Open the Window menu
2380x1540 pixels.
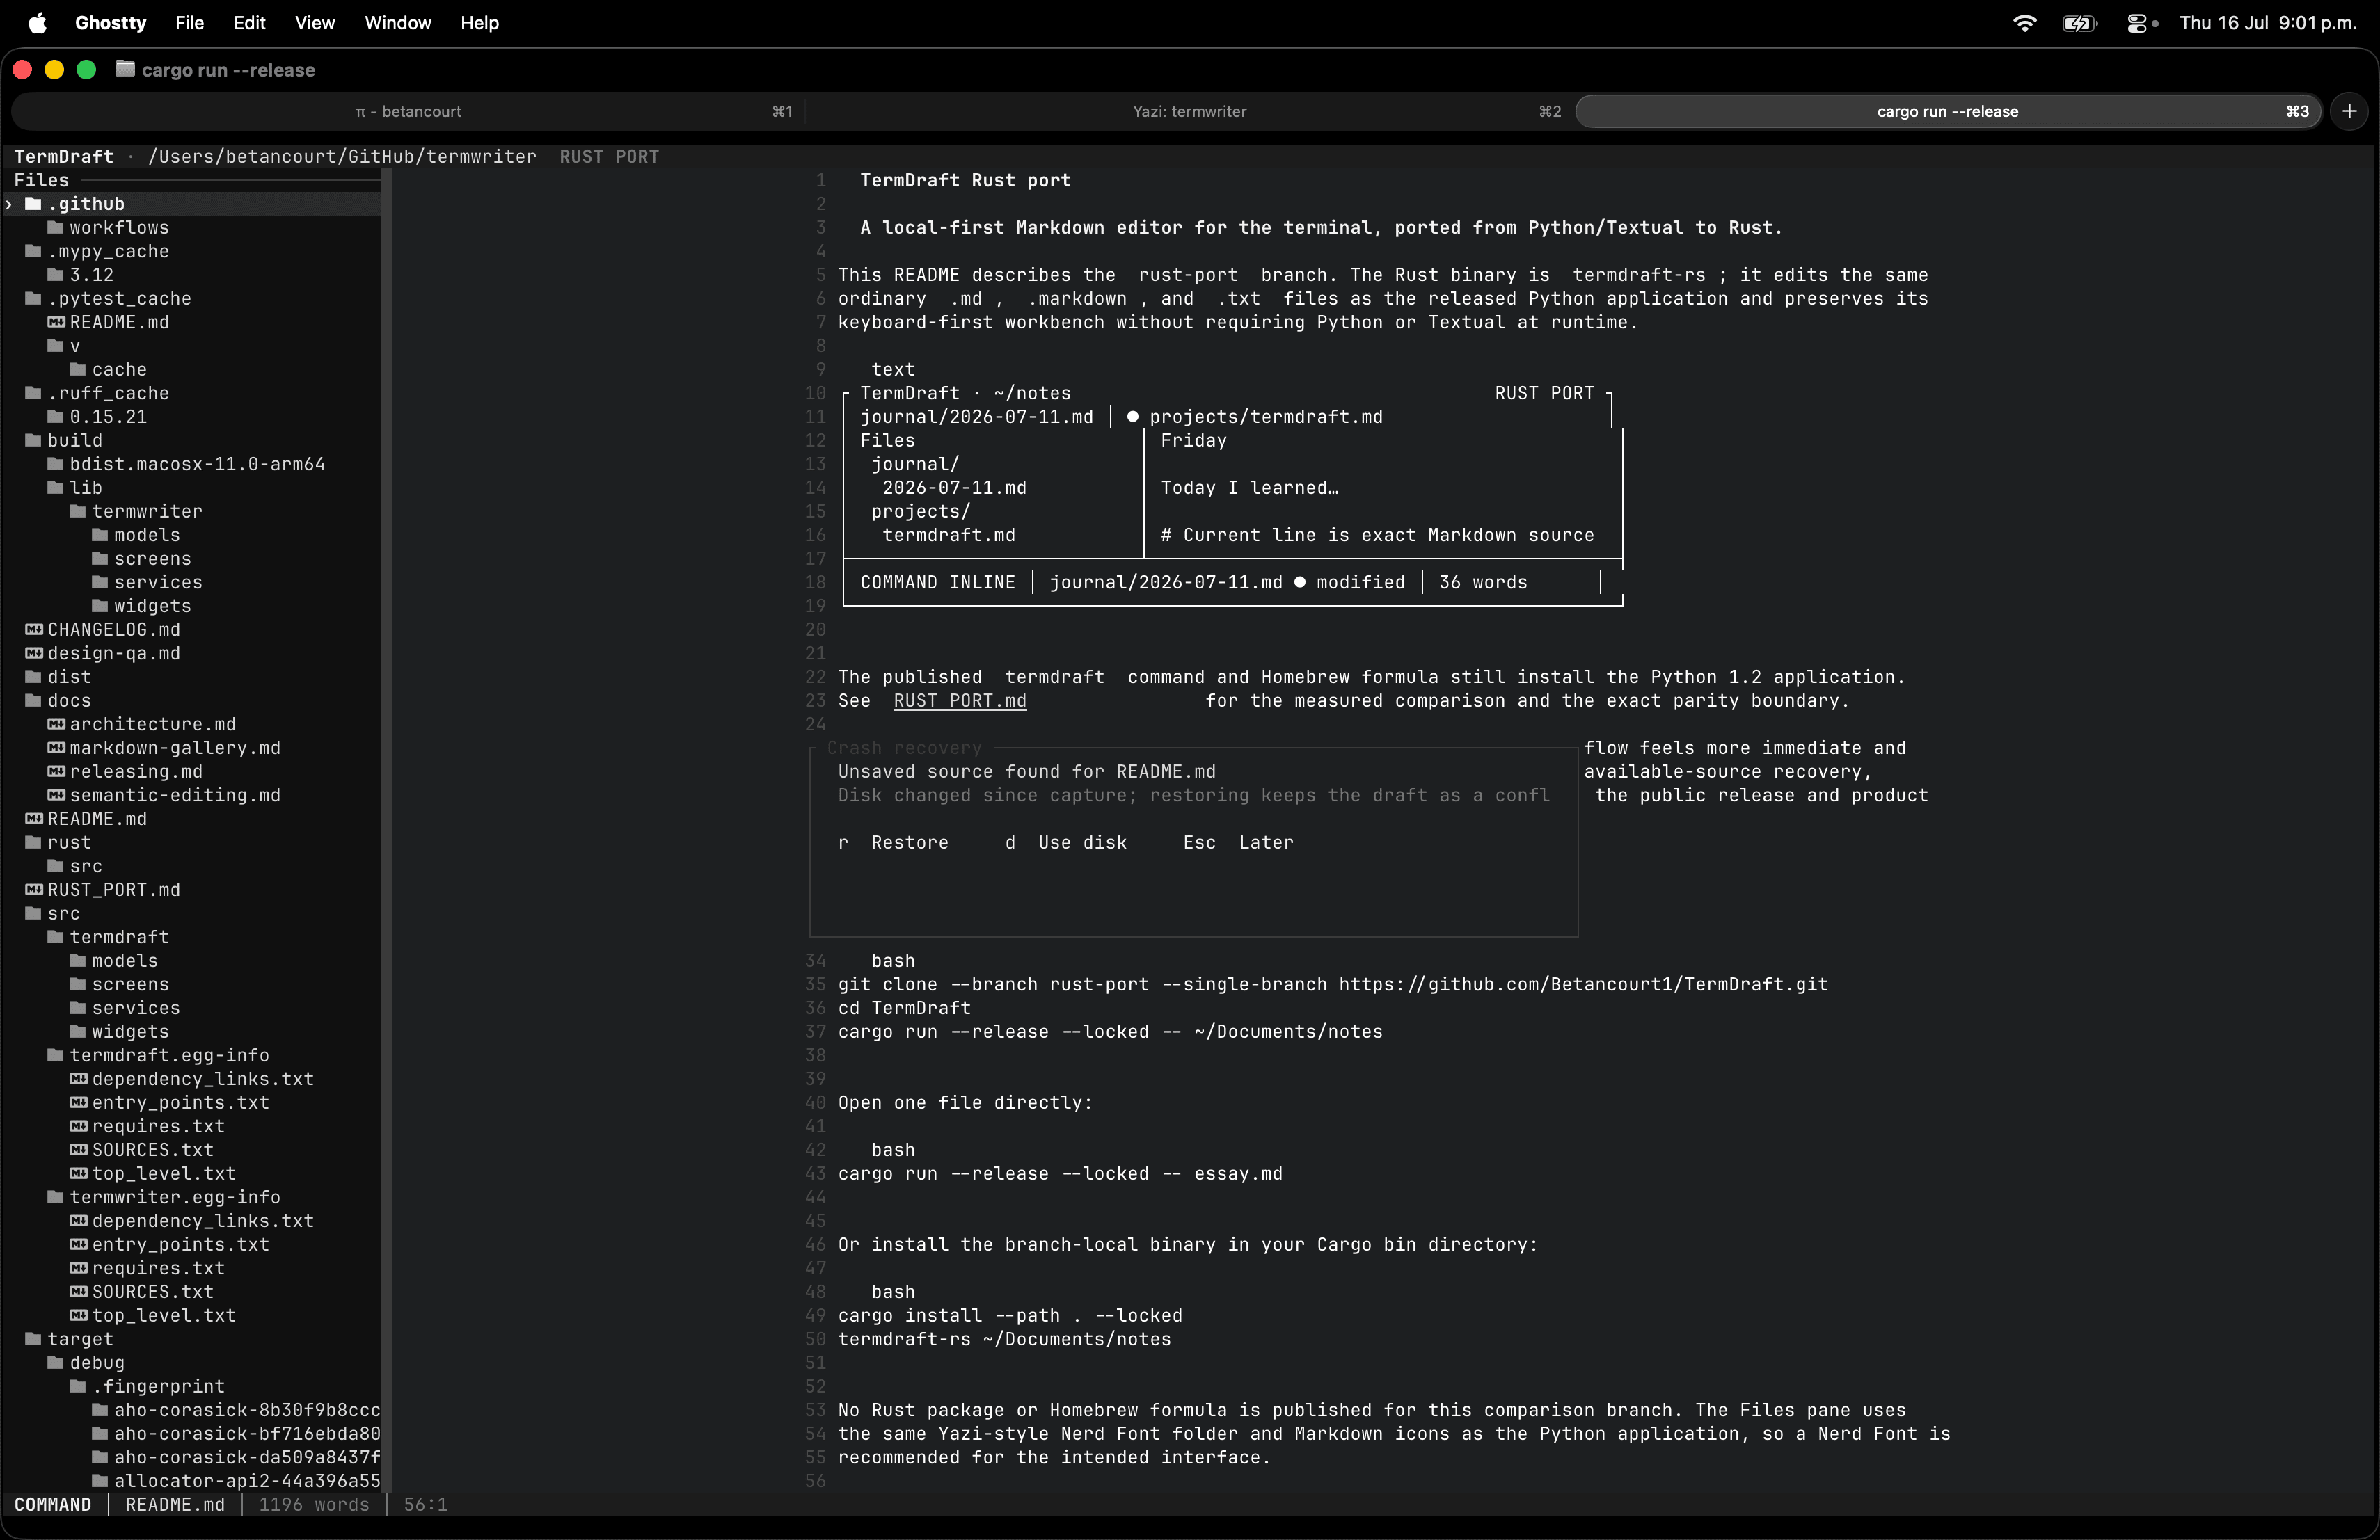coord(398,23)
